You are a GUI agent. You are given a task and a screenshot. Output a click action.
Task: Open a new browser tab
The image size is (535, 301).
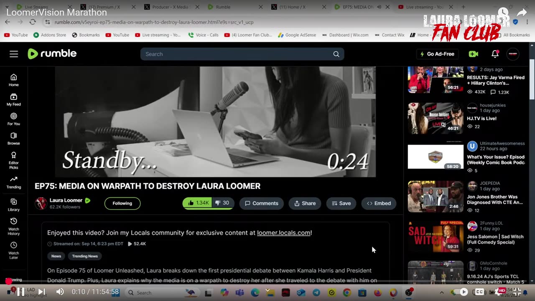pos(463,7)
